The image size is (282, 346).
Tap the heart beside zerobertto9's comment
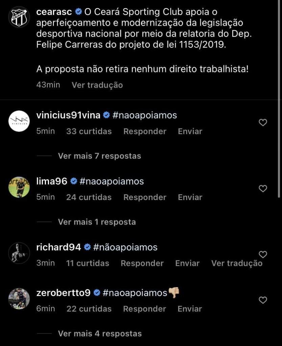point(263,300)
